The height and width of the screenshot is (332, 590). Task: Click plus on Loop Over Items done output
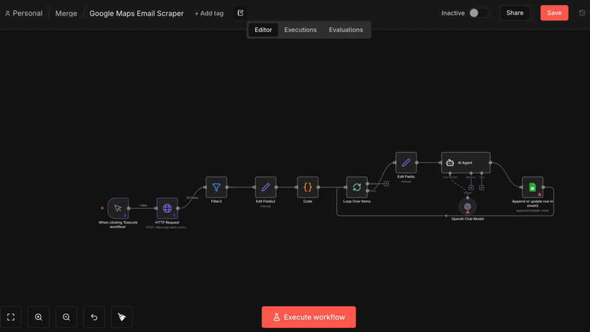pos(387,184)
